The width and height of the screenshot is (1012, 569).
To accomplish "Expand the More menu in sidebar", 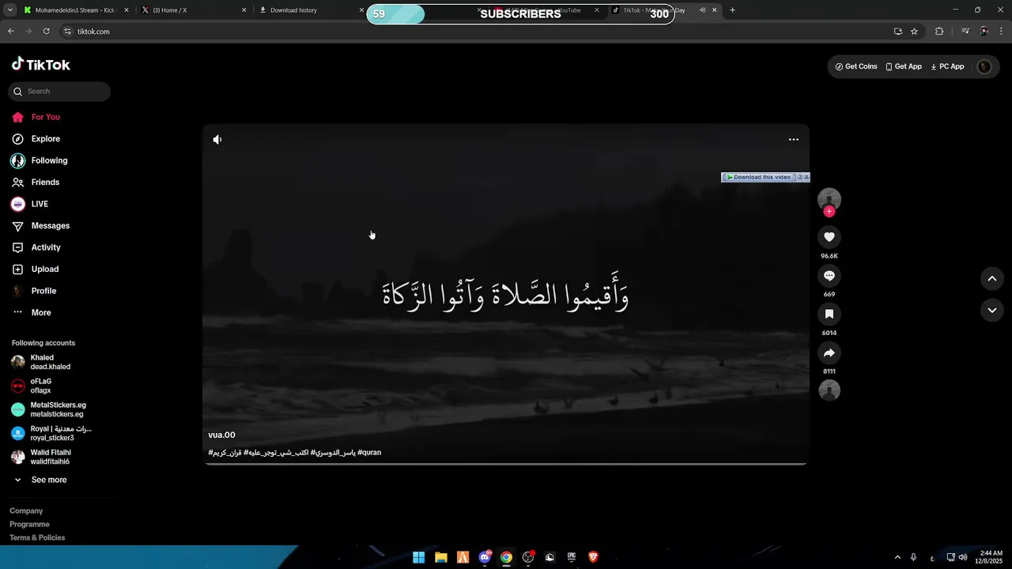I will tap(32, 313).
